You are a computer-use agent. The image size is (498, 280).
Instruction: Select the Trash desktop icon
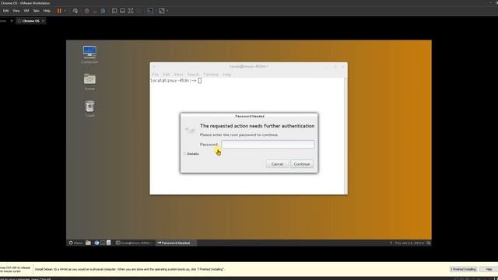click(x=90, y=109)
